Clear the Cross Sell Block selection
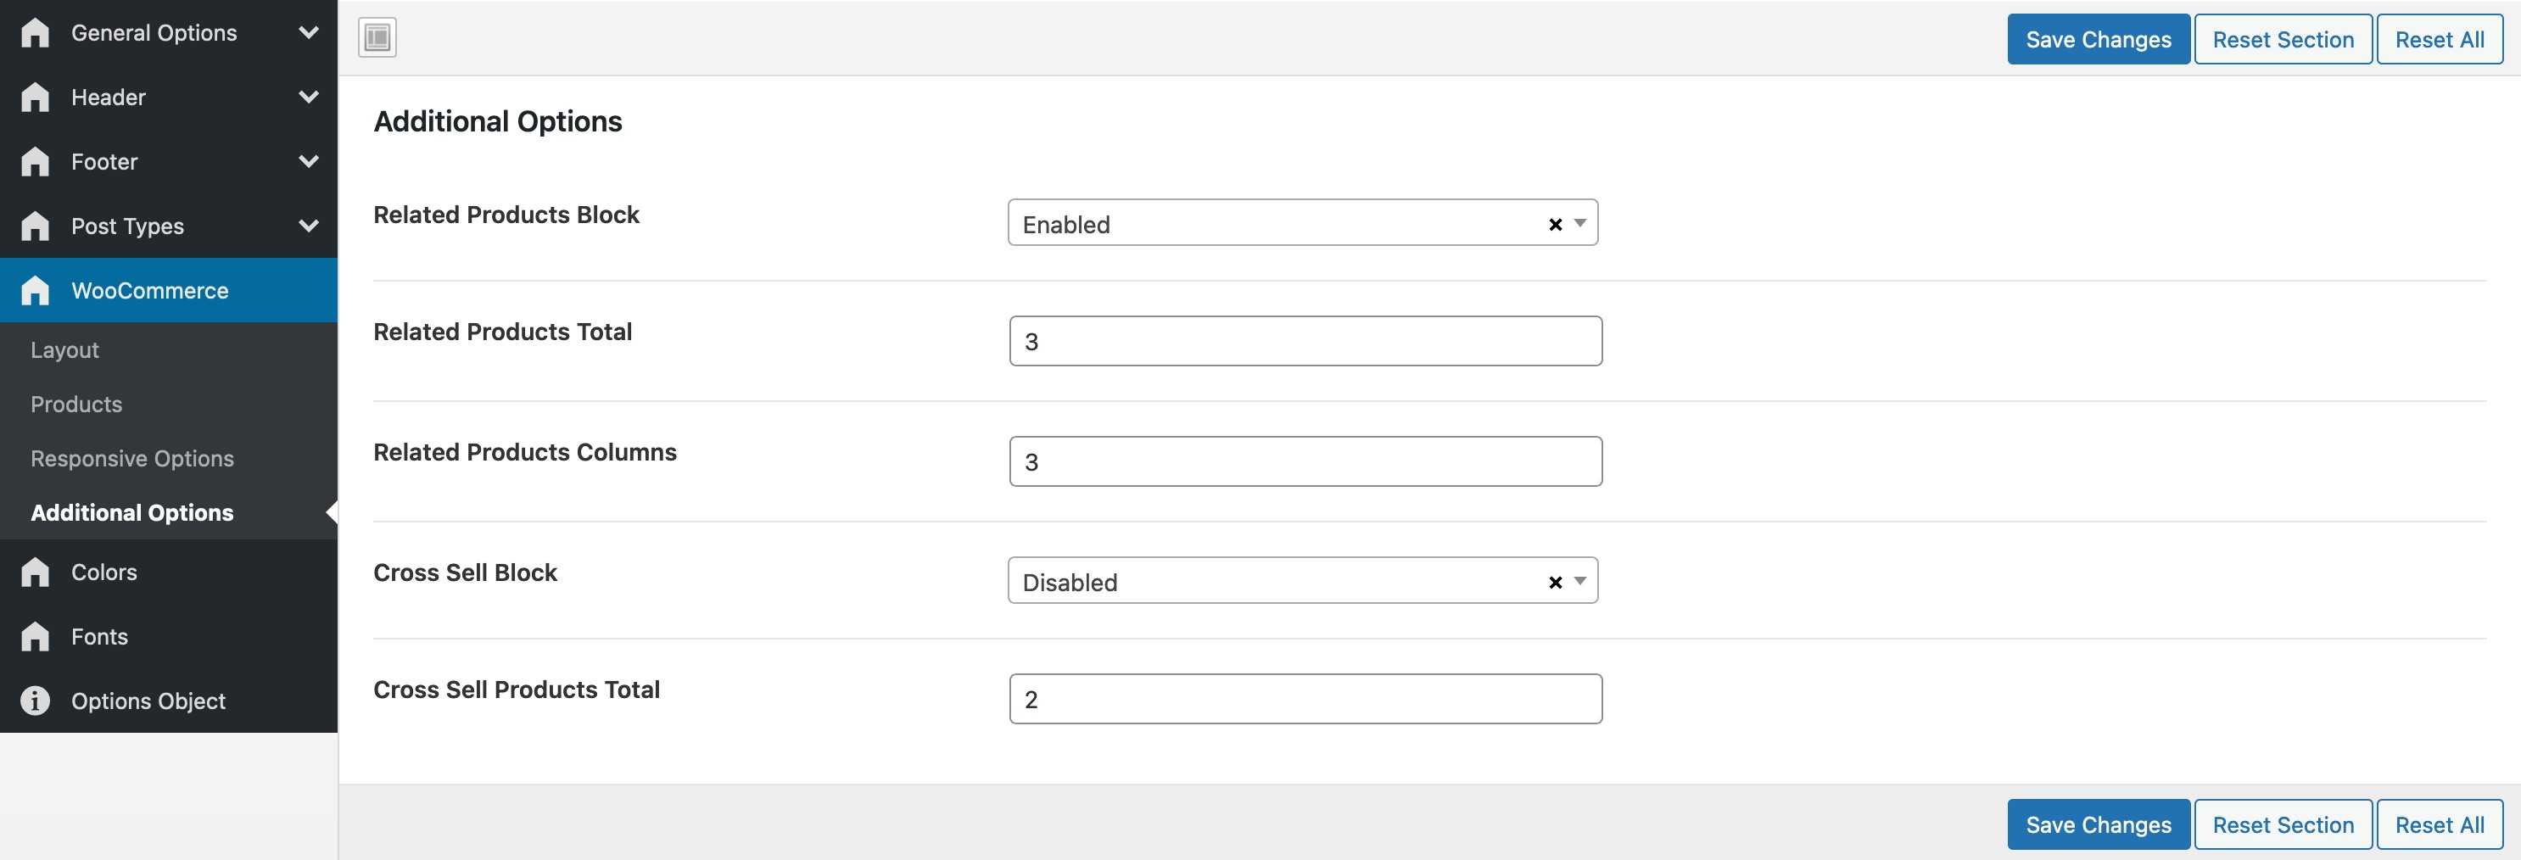Image resolution: width=2521 pixels, height=860 pixels. point(1555,582)
